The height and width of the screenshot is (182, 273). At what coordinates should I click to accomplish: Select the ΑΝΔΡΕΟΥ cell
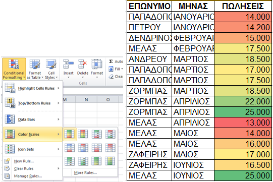(x=149, y=59)
